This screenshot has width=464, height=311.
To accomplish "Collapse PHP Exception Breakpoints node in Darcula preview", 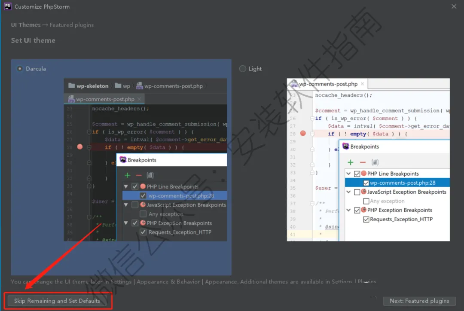I will [x=126, y=223].
